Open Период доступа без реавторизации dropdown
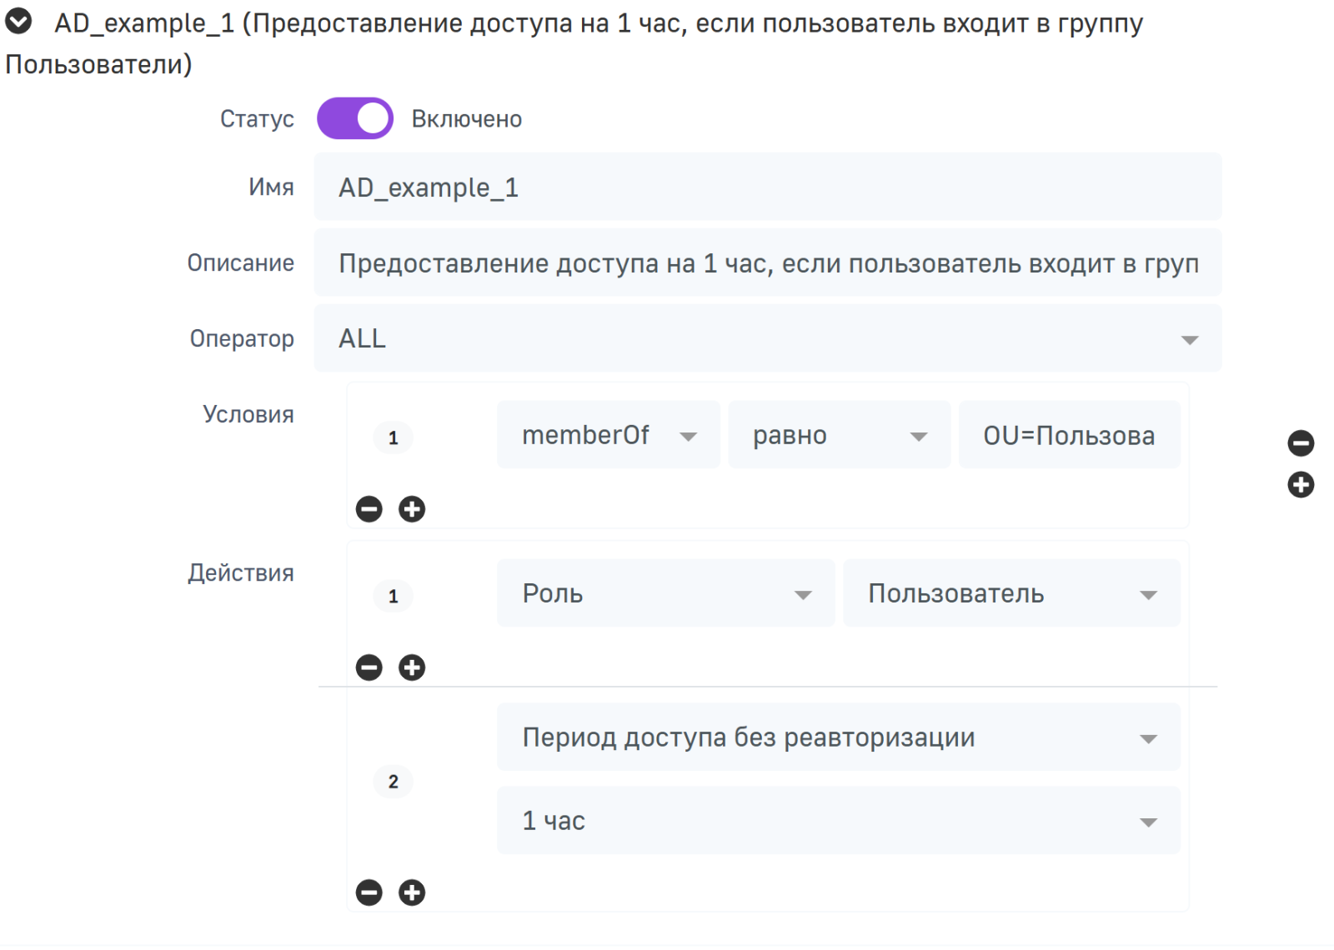Screen dimensions: 1334x950 (x=838, y=737)
